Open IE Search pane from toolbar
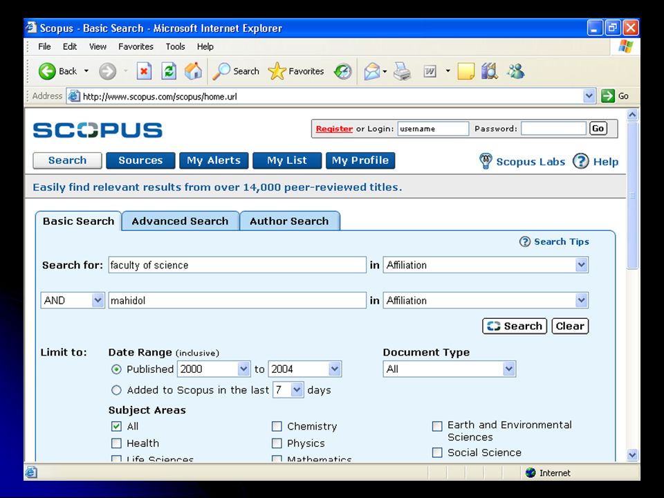This screenshot has height=498, width=664. [236, 71]
